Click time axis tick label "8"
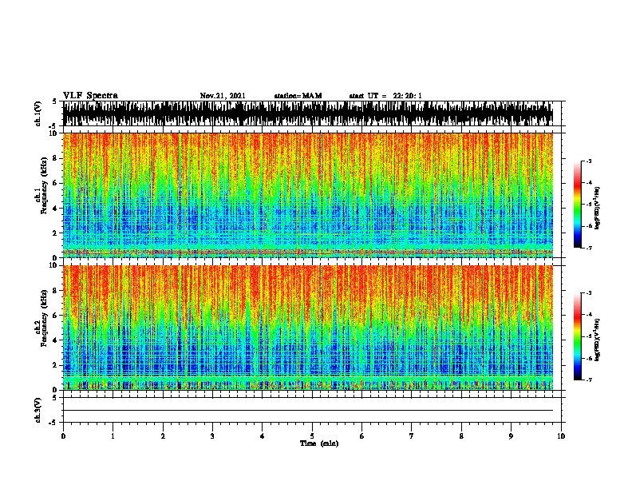The height and width of the screenshot is (489, 632). (x=461, y=436)
